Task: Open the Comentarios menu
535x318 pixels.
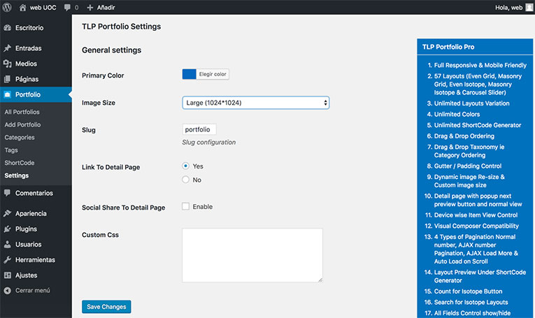Action: 36,193
